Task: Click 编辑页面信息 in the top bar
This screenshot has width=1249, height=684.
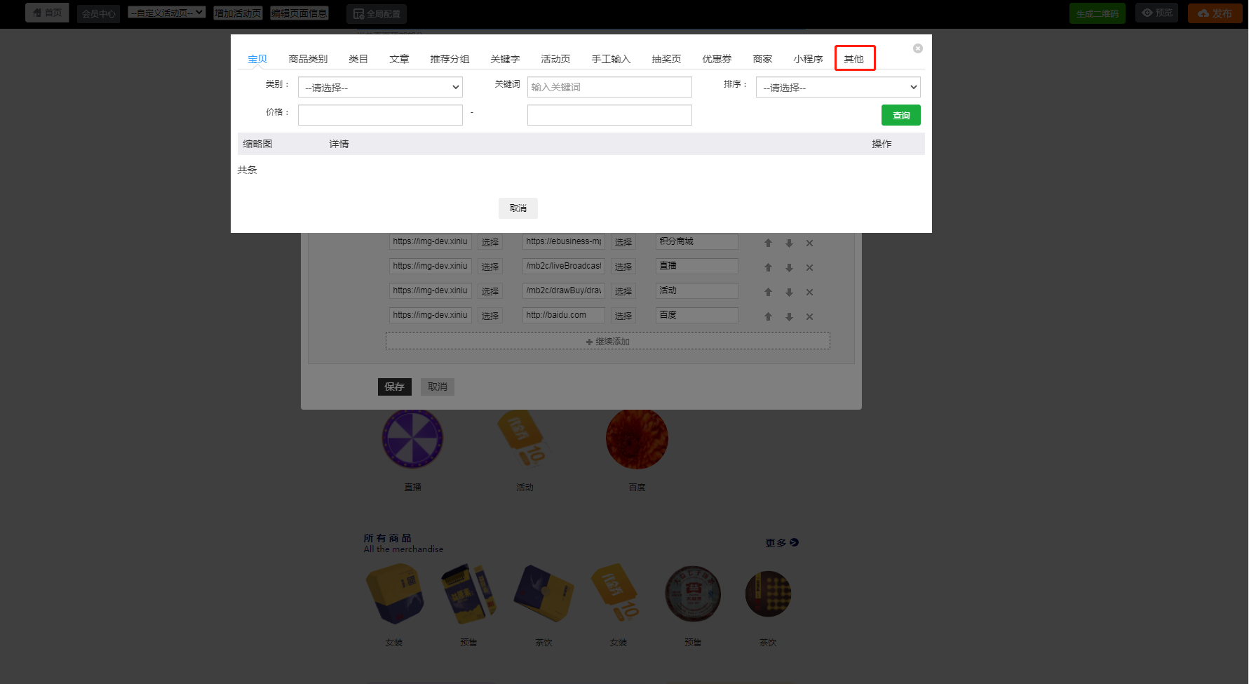Action: [x=299, y=13]
